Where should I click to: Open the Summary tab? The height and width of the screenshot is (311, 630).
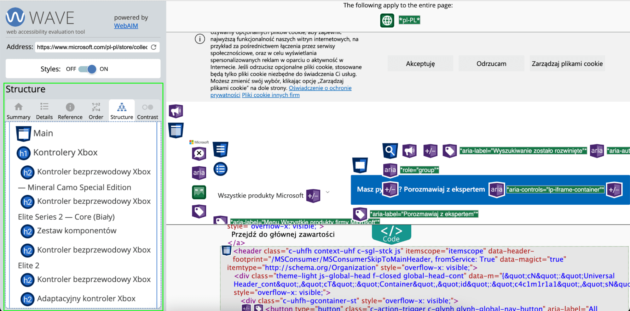(19, 111)
